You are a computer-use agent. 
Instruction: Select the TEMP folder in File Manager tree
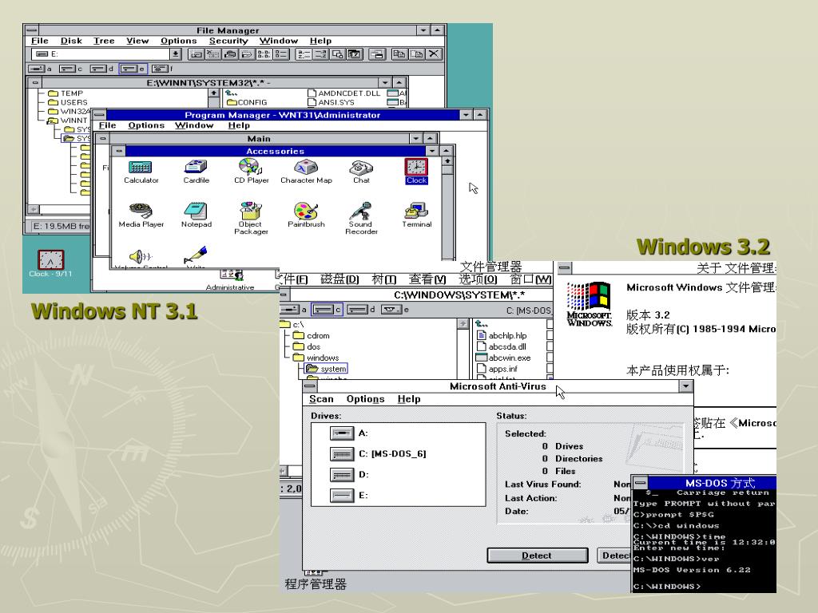[x=66, y=93]
